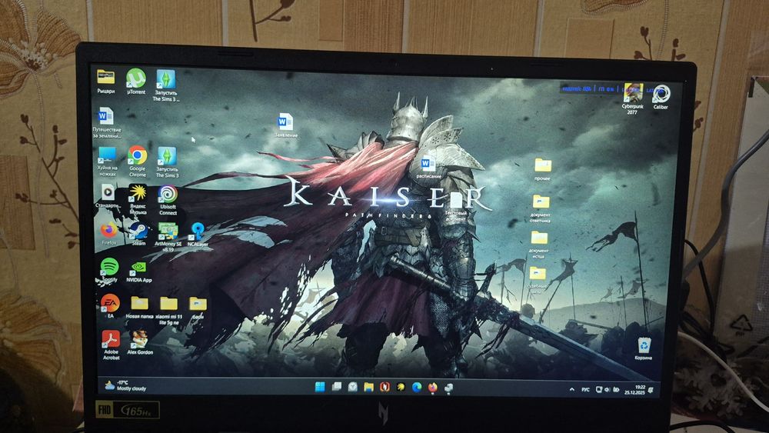The height and width of the screenshot is (433, 769).
Task: Open the clock showing 19:22 25.12.2025
Action: tap(634, 391)
